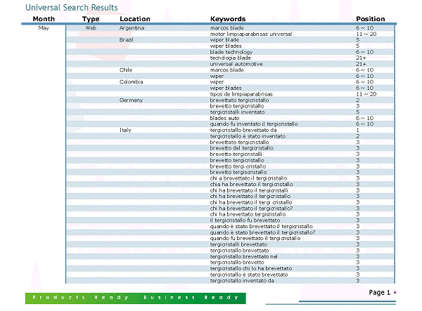Select keyword 'il tergicristallo fu brevettato'
Screen dimensions: 422x311
click(x=245, y=220)
